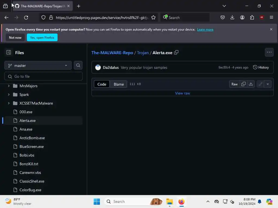Open Firefox View recent browsing

pos(5,6)
